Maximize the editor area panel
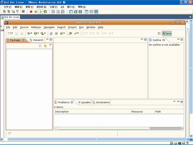 tap(145, 40)
